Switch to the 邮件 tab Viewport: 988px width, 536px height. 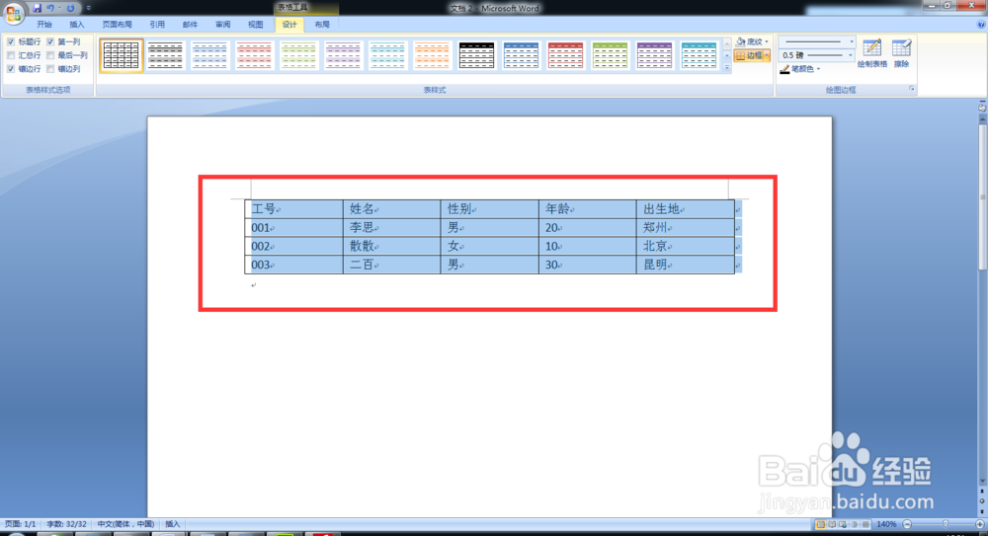[x=190, y=25]
